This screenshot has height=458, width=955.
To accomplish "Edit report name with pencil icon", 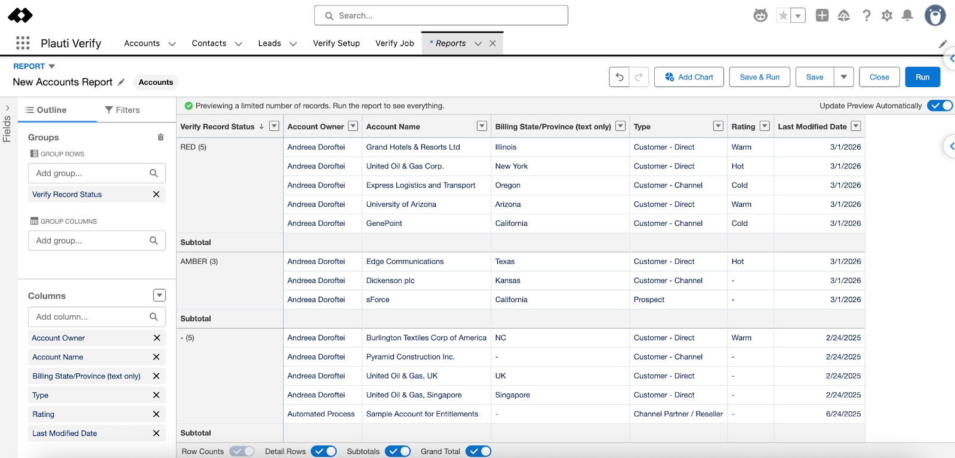I will tap(121, 82).
